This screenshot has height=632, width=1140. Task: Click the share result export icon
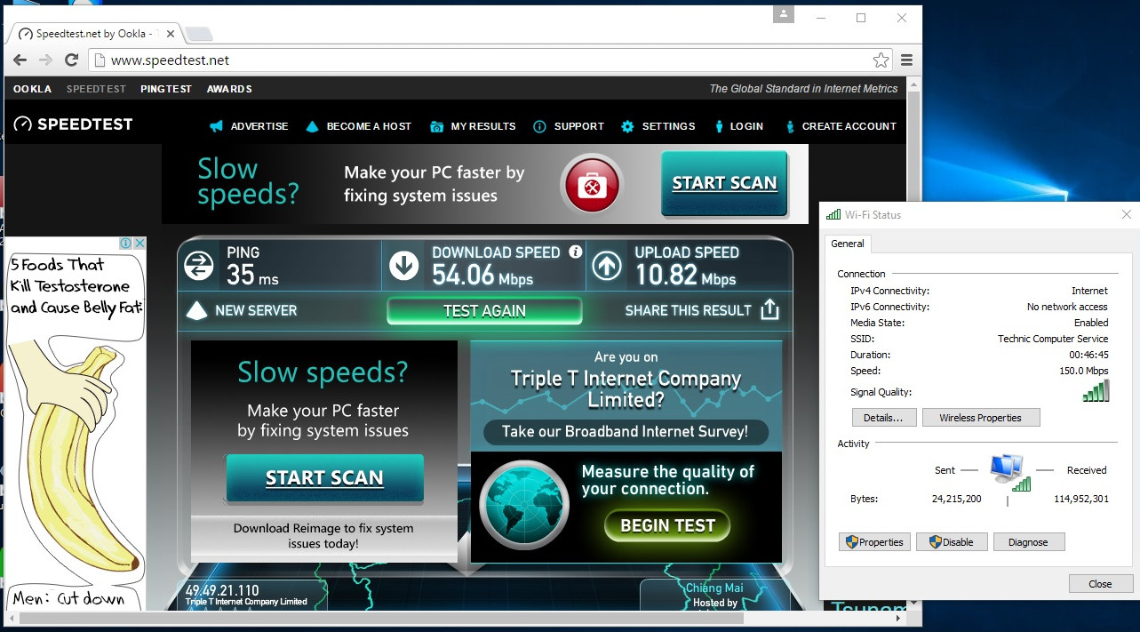pyautogui.click(x=769, y=309)
